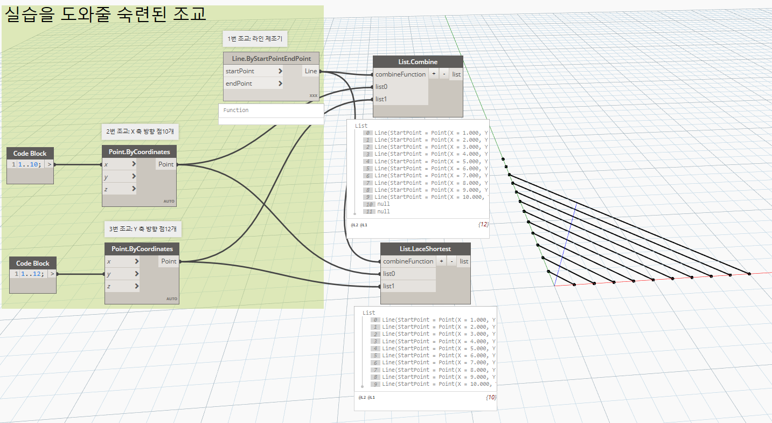Click the + button on List.LaceShortest node
Image resolution: width=772 pixels, height=423 pixels.
click(x=441, y=261)
